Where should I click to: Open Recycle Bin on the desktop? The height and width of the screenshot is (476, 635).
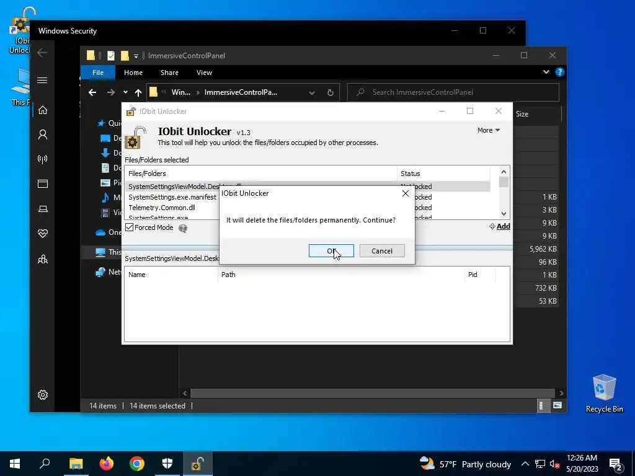(604, 394)
